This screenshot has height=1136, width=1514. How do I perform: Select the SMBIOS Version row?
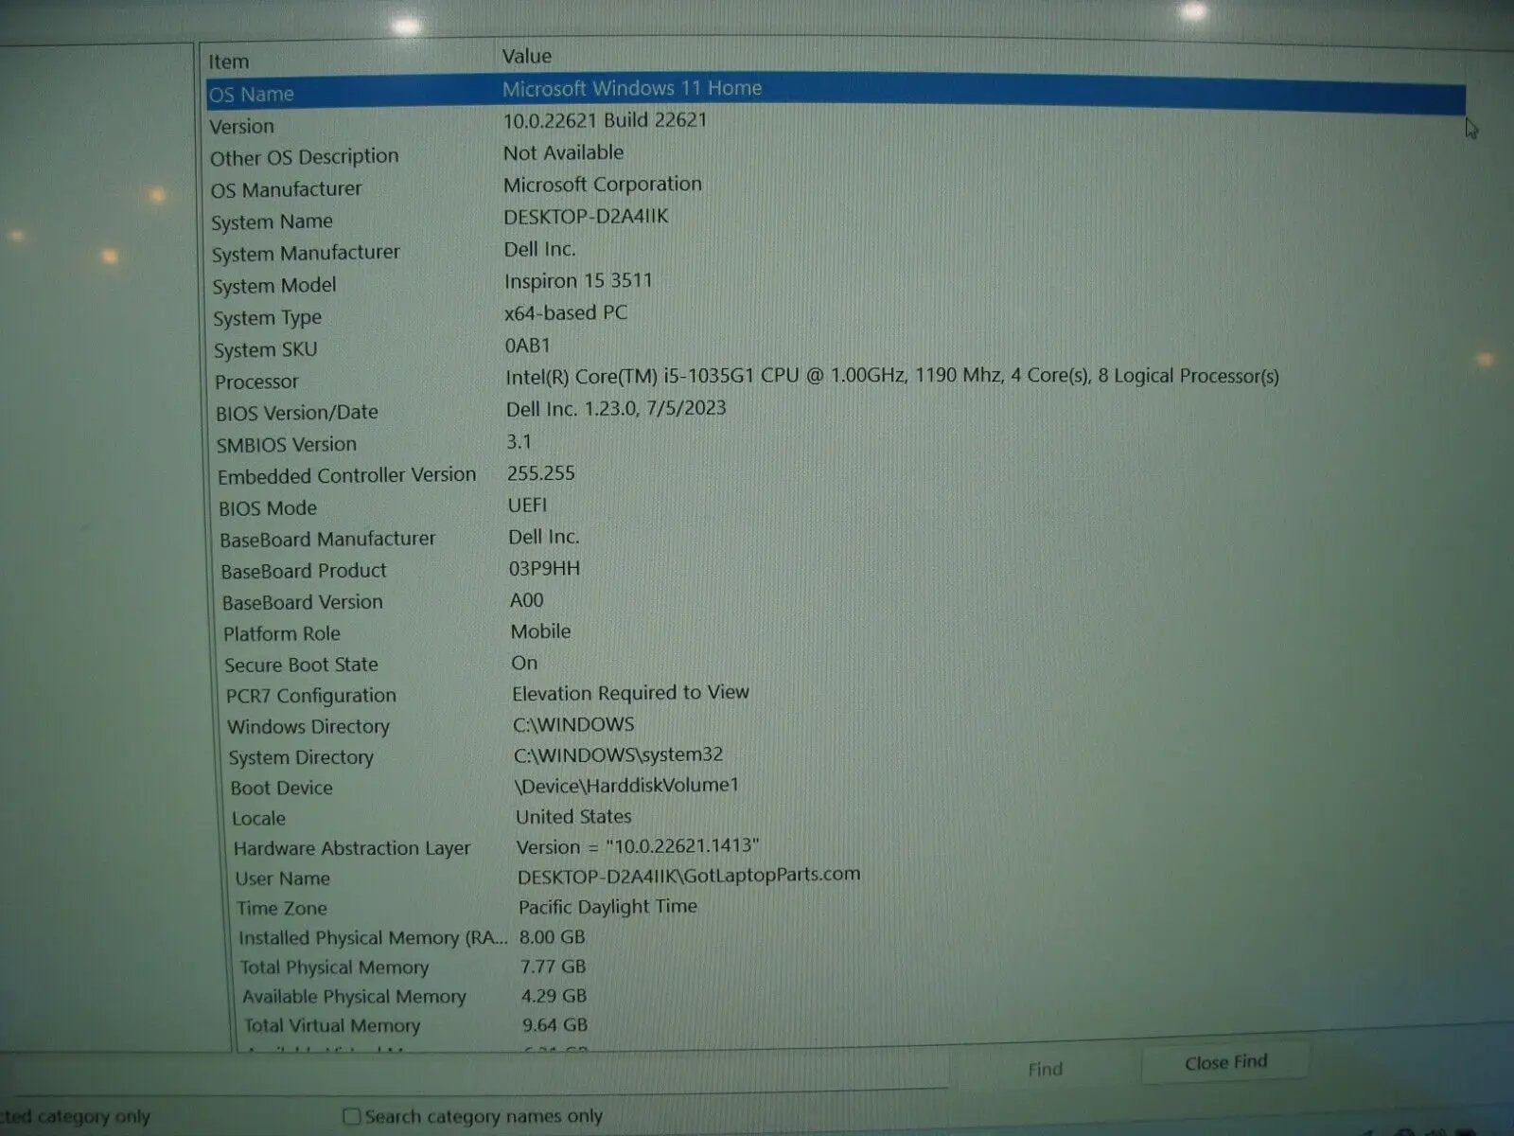point(287,444)
